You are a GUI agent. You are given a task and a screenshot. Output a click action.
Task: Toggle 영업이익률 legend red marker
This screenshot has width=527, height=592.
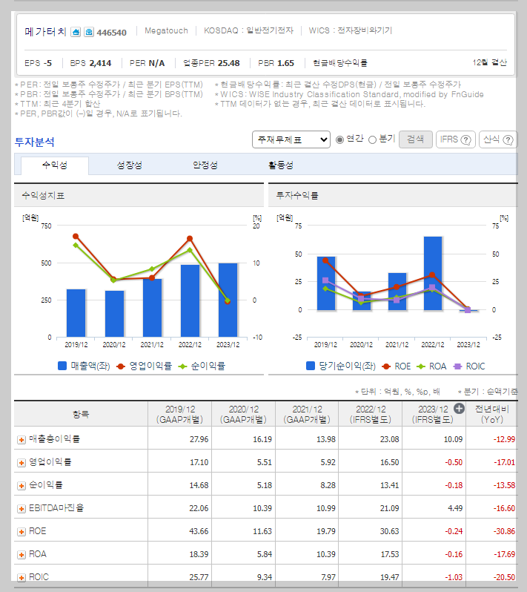pyautogui.click(x=121, y=366)
